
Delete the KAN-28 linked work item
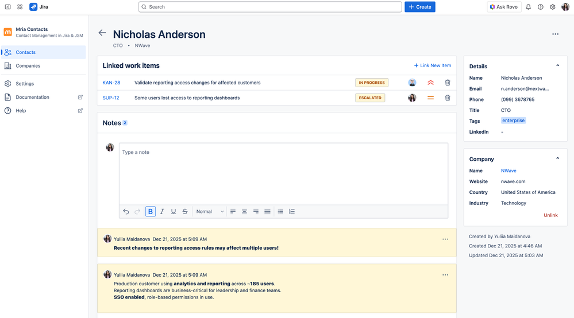448,83
